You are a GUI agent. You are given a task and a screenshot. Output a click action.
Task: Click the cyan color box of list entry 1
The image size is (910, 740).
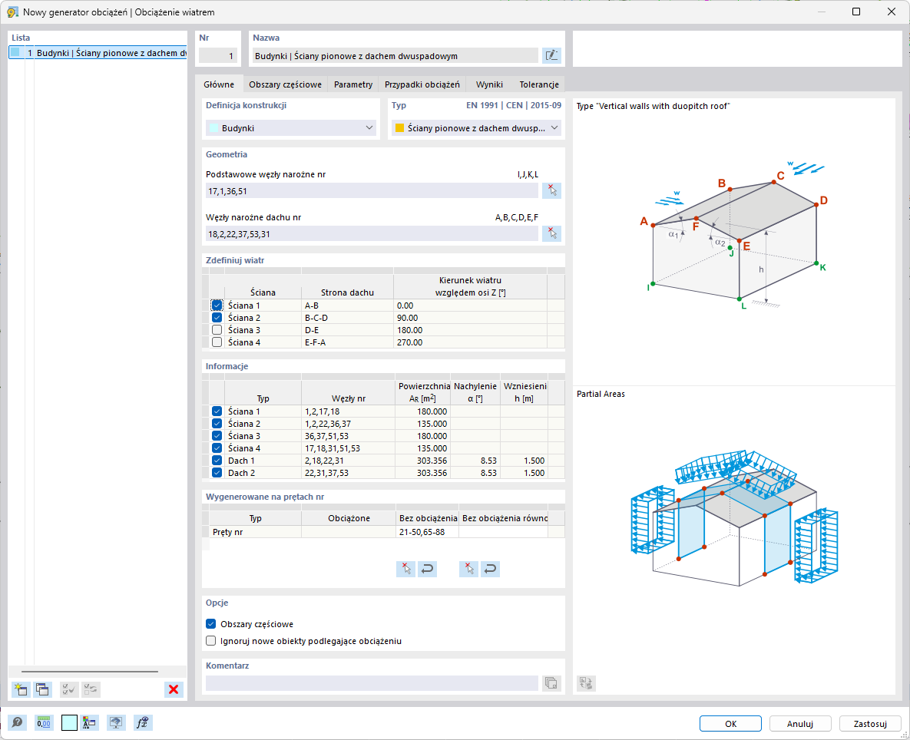(x=15, y=52)
